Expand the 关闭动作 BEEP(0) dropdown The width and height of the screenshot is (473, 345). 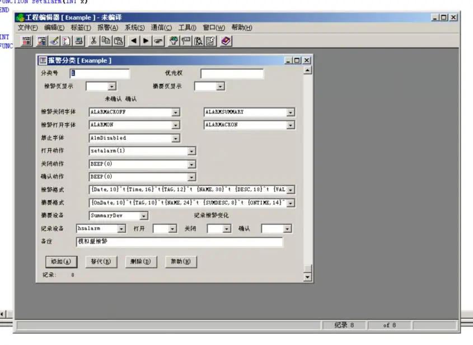click(191, 164)
